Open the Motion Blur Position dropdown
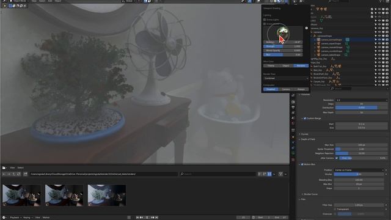Screen dimensions: 391x220 click(359, 170)
